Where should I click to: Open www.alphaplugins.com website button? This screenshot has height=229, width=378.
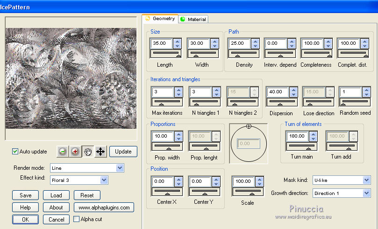click(104, 208)
